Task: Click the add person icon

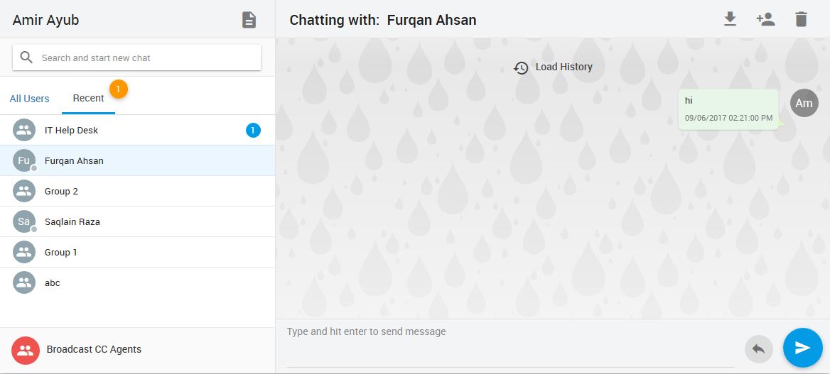Action: click(x=765, y=19)
